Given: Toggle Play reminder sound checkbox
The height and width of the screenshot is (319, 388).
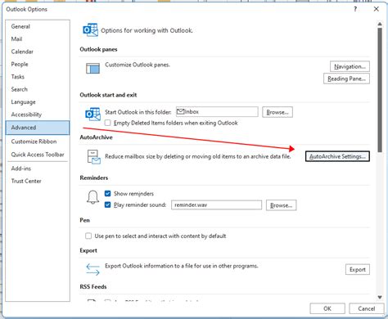Looking at the screenshot, I should (107, 204).
